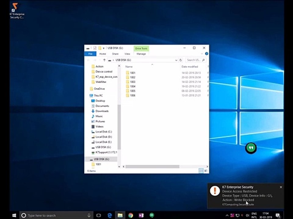Open the recent locations dropdown arrow

point(100,60)
